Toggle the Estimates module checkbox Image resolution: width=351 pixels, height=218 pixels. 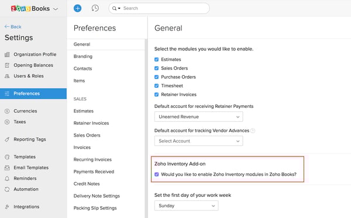(x=156, y=59)
